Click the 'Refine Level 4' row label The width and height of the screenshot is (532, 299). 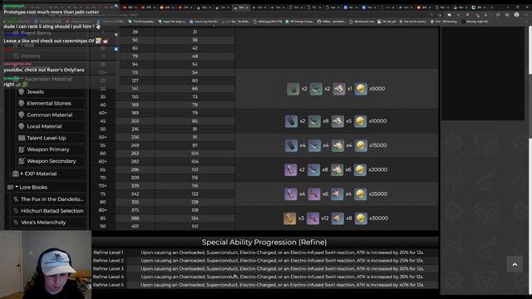coord(108,277)
